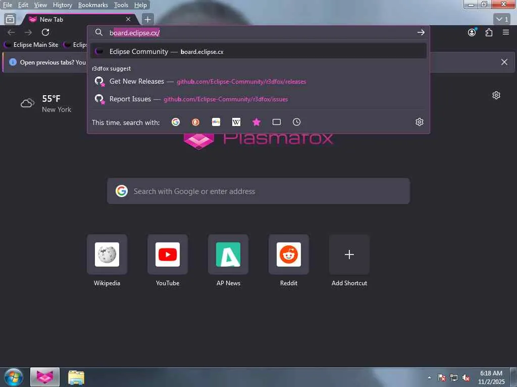The height and width of the screenshot is (387, 517).
Task: Open the Help menu
Action: (x=140, y=5)
